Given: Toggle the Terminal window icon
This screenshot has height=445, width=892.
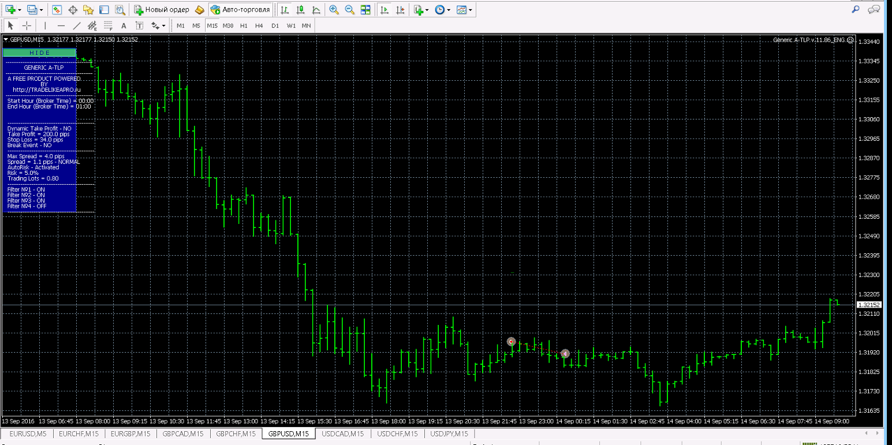Looking at the screenshot, I should pos(104,10).
